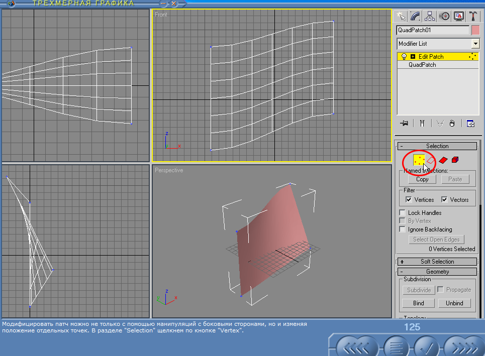Open tutorial contents list button
The image size is (485, 356).
[396, 348]
